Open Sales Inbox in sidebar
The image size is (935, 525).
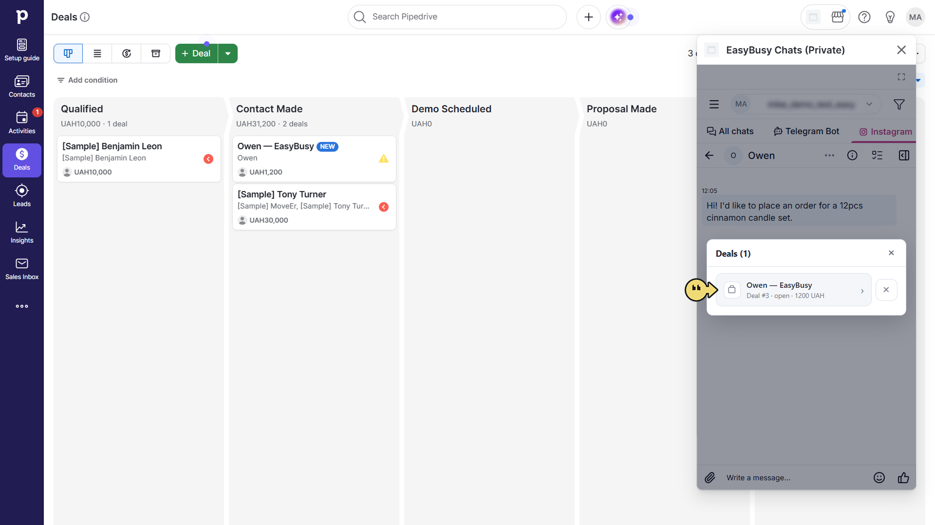22,269
